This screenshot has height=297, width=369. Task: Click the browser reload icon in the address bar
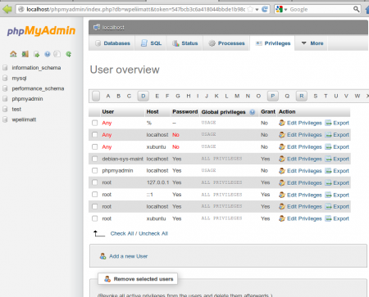[265, 9]
